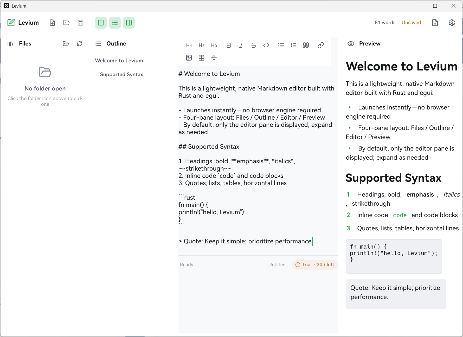Screen dimensions: 463x337
Task: Click the rust code block in preview
Action: pyautogui.click(x=394, y=256)
